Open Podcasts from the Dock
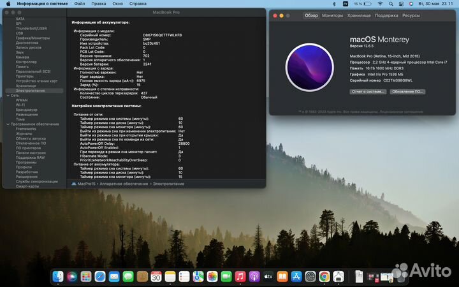The height and width of the screenshot is (287, 459). [254, 276]
